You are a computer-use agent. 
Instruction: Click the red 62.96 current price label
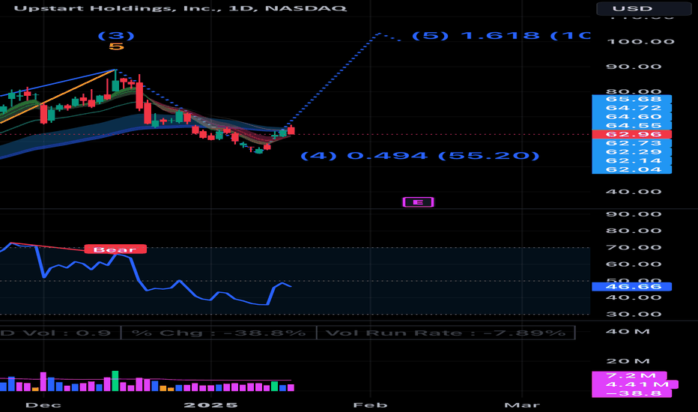pos(631,134)
